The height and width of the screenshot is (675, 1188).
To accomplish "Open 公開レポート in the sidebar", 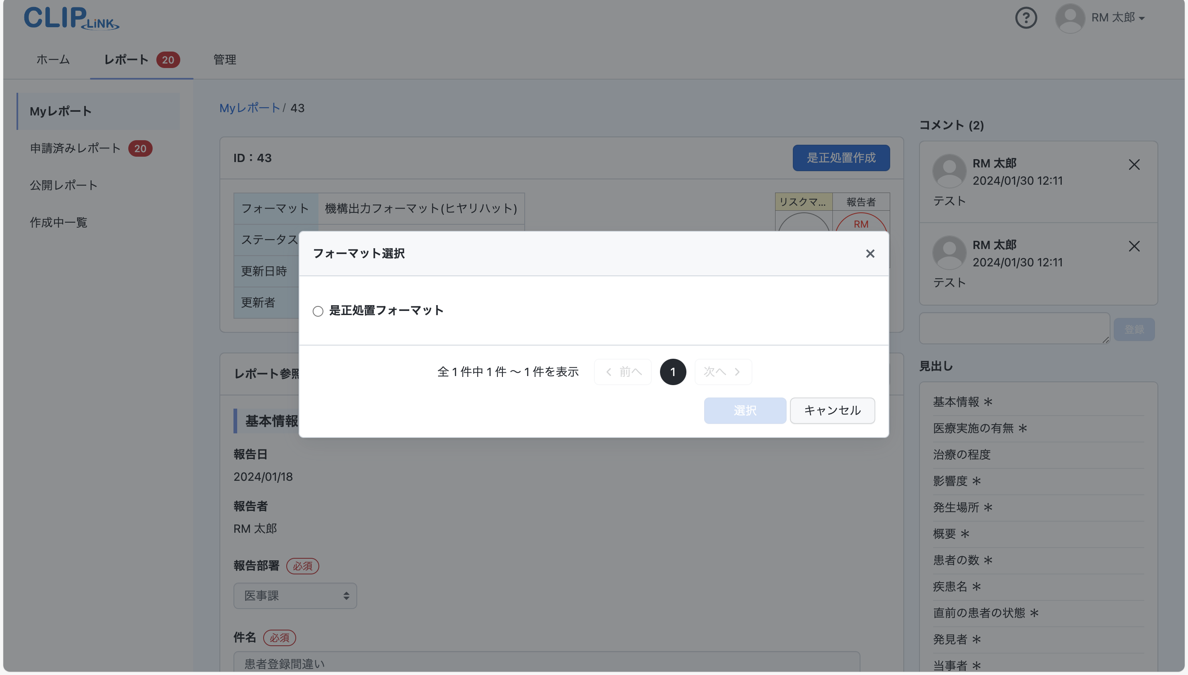I will 63,185.
